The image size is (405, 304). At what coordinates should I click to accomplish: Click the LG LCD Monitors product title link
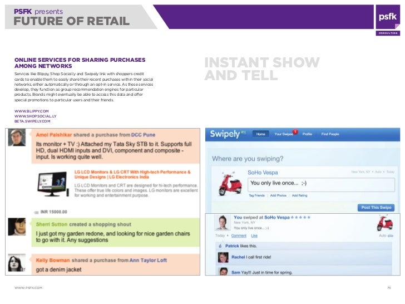(132, 174)
